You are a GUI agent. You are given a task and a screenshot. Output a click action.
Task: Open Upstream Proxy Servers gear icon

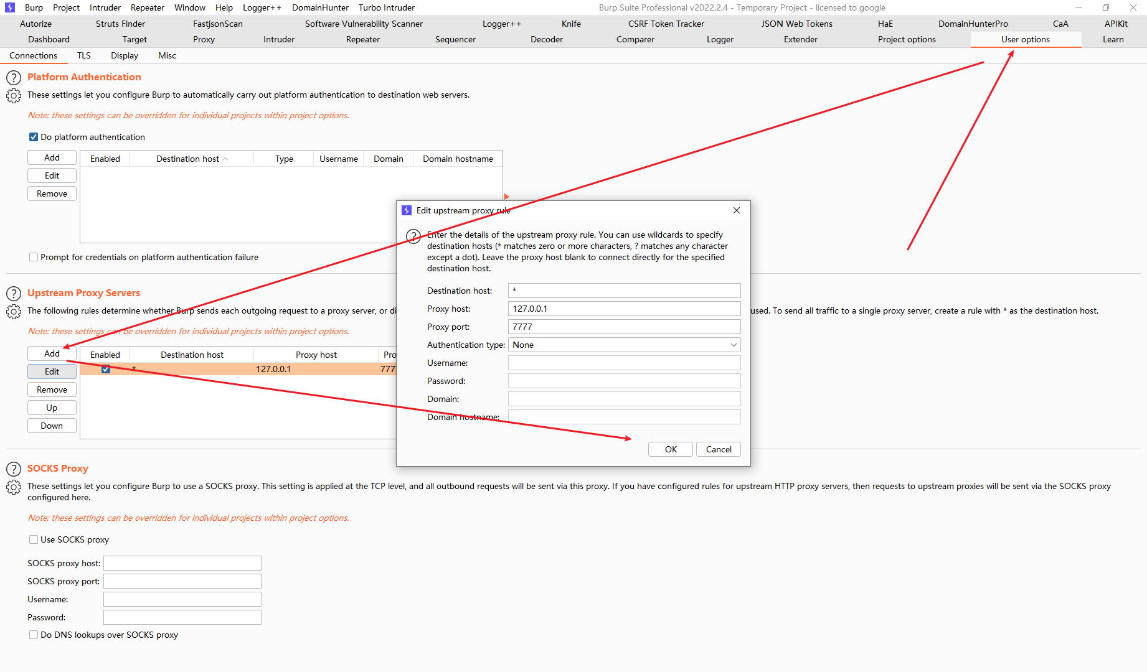[13, 312]
